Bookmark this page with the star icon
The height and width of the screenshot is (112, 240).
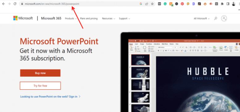152,4
